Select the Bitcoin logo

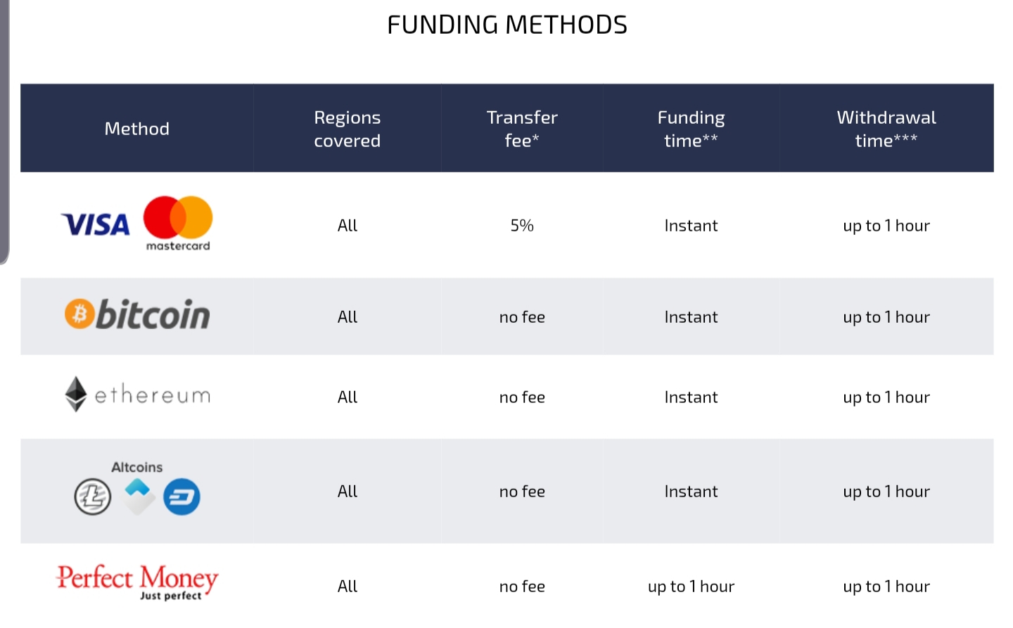click(137, 315)
